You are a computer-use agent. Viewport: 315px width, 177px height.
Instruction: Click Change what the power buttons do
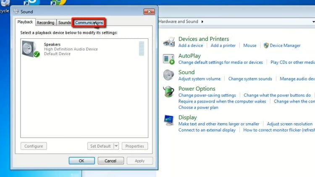(277, 95)
